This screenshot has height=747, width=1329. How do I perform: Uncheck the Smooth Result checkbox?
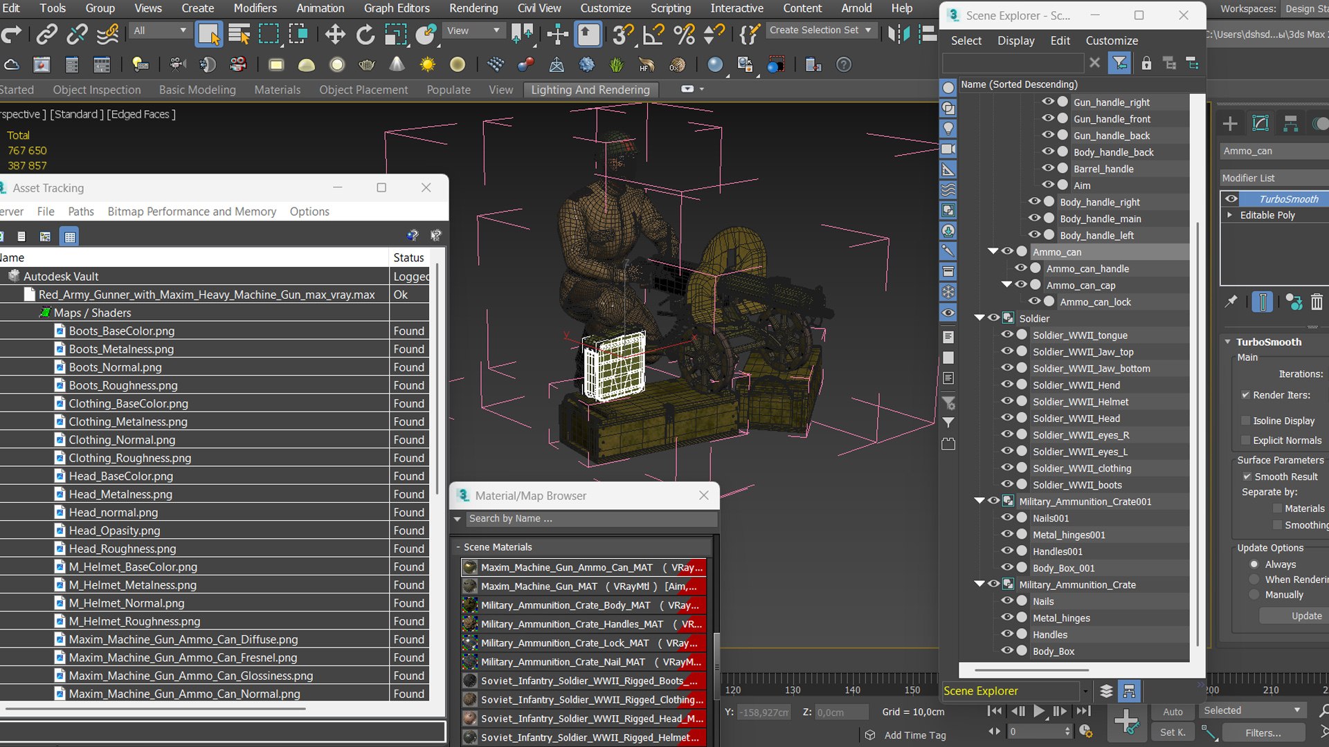coord(1247,477)
